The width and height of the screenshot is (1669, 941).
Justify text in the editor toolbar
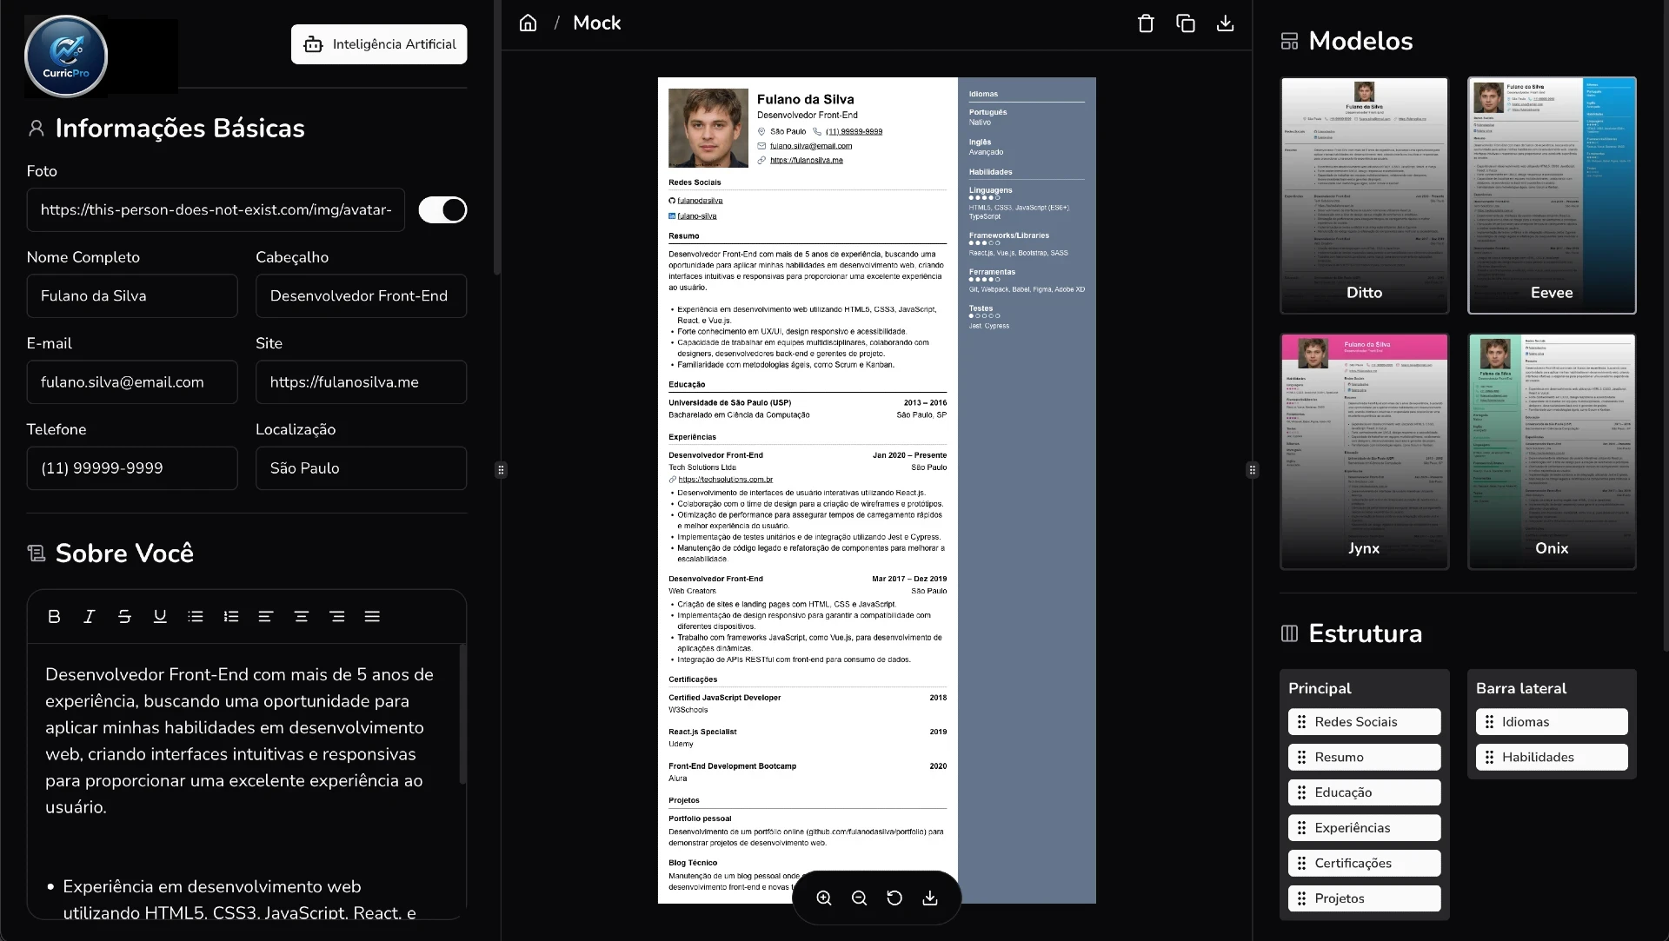coord(372,616)
